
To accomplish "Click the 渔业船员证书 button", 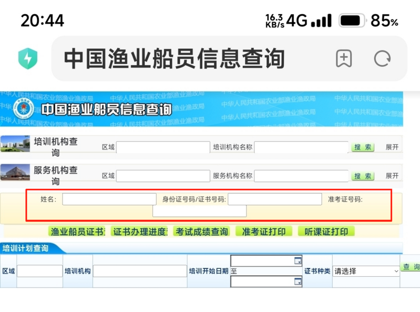I will tap(77, 232).
